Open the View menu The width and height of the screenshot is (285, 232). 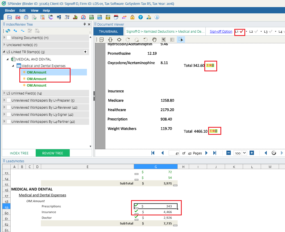[35, 10]
